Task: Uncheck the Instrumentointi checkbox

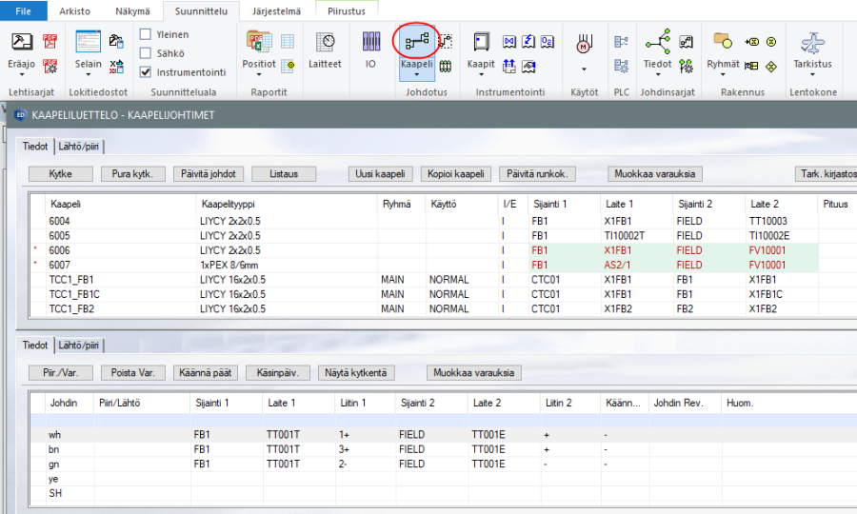Action: click(146, 71)
